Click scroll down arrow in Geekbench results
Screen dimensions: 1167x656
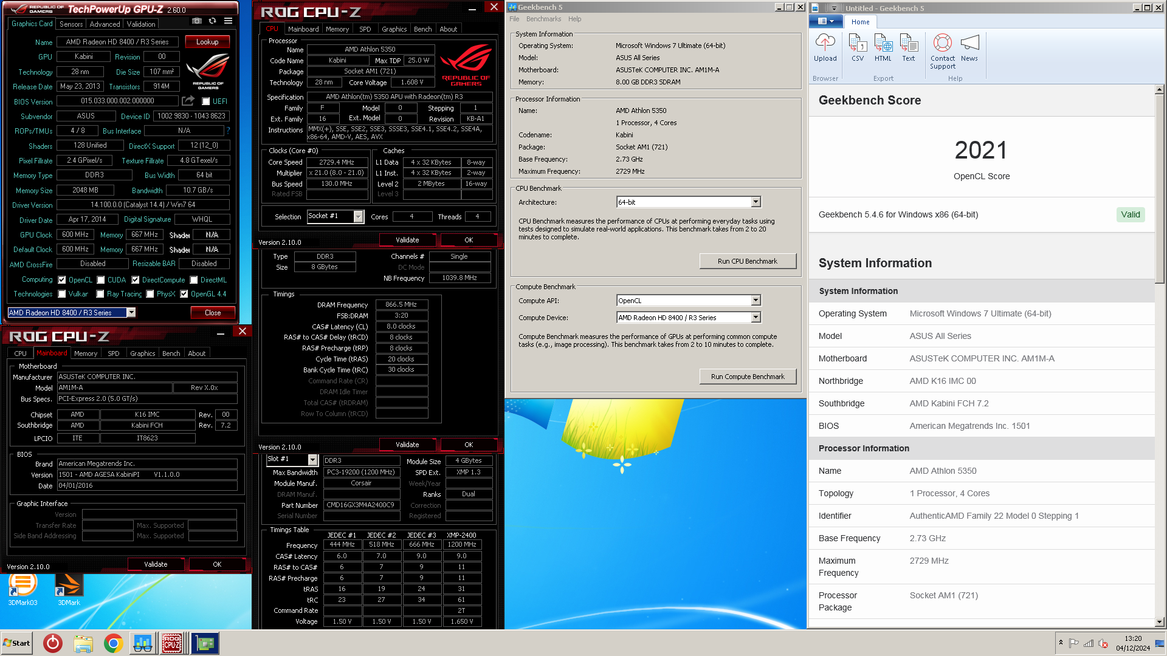tap(1159, 622)
